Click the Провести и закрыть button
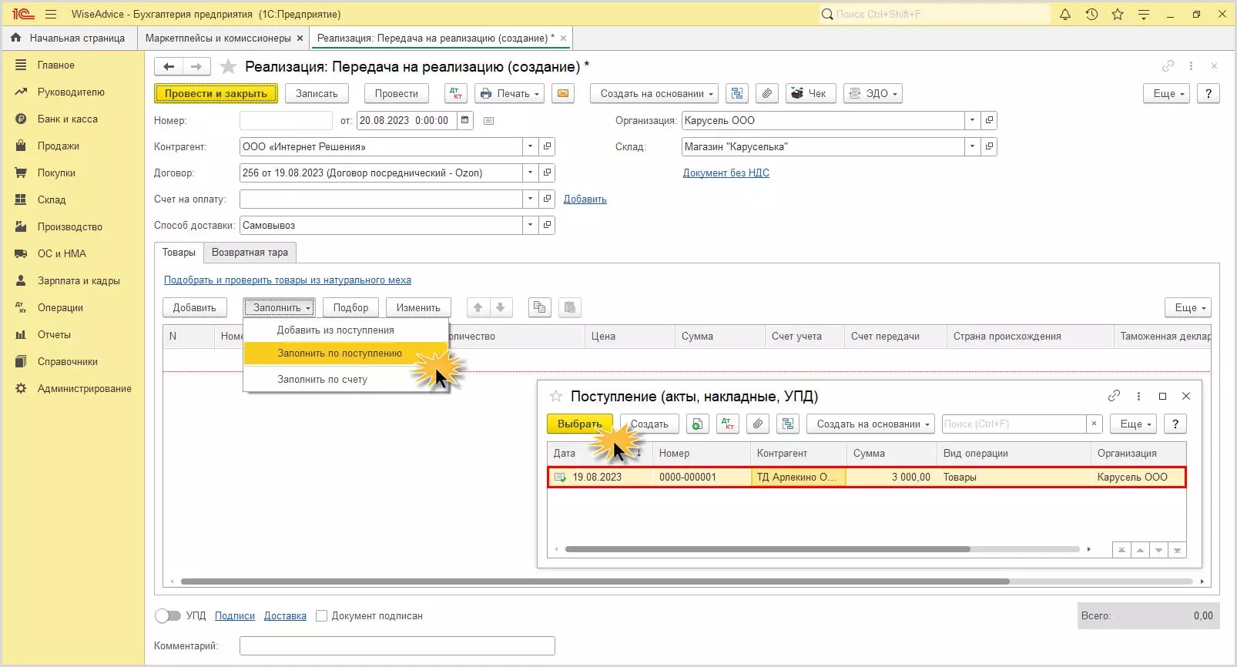Screen dimensions: 1237x667 [216, 93]
